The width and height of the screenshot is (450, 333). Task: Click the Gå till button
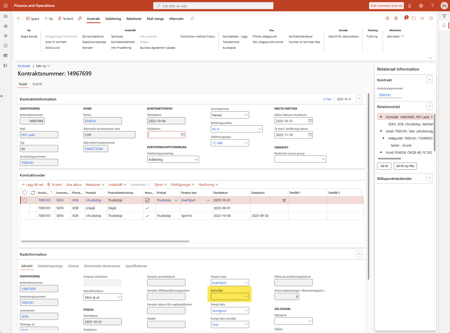(x=384, y=166)
